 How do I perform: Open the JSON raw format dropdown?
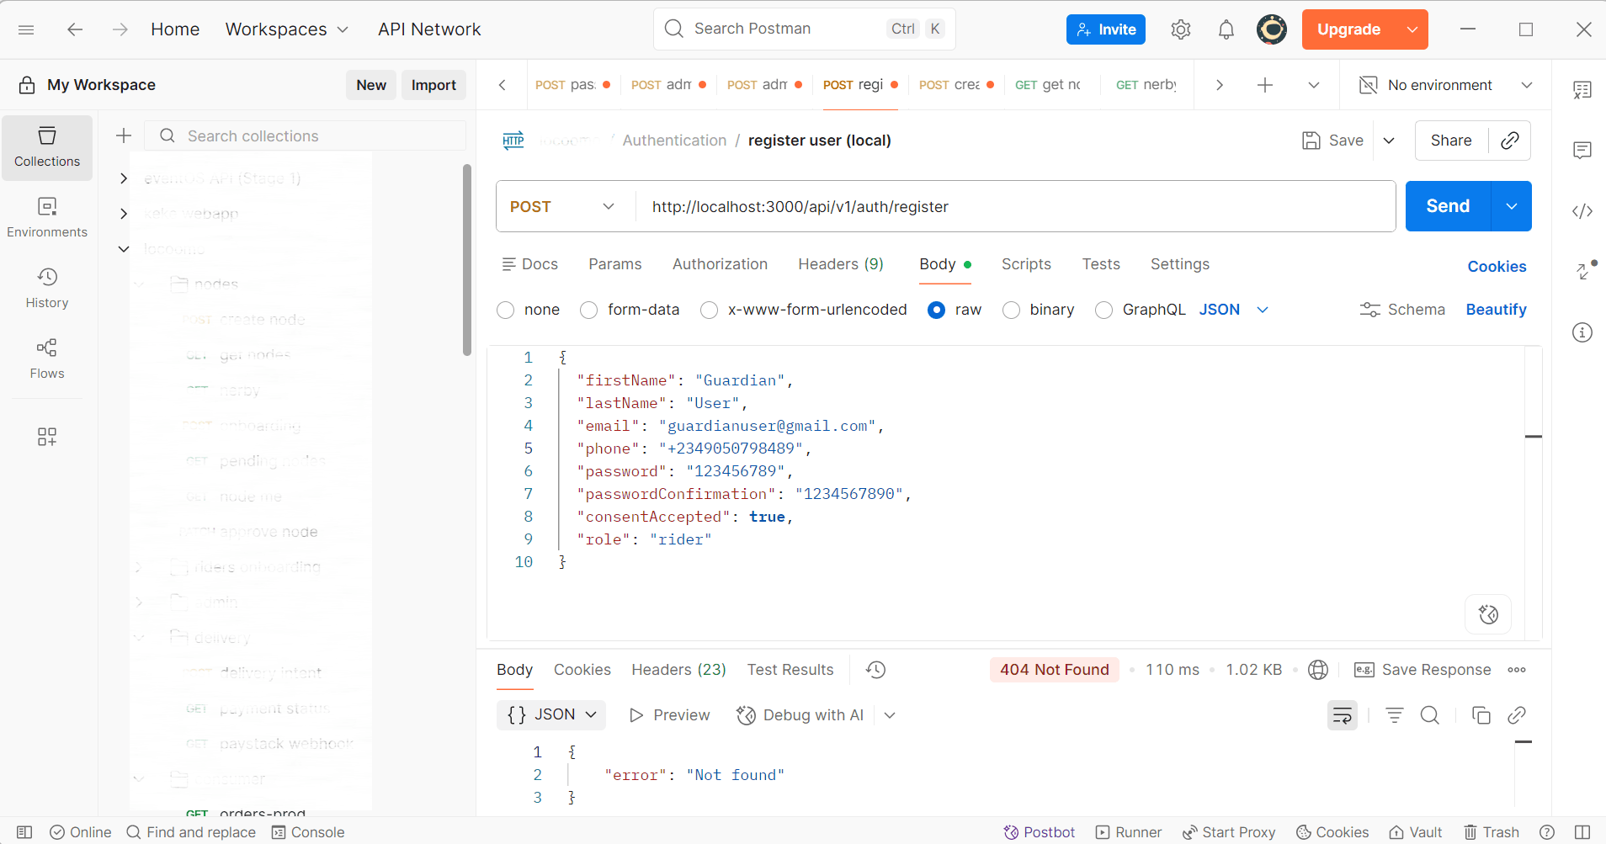pyautogui.click(x=1234, y=310)
